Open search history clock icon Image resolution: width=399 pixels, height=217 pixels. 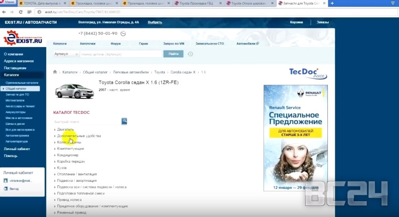pos(190,54)
